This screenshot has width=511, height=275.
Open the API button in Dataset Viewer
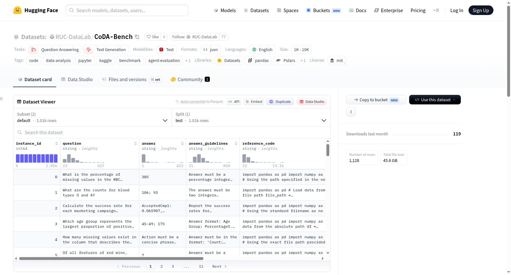(x=234, y=102)
